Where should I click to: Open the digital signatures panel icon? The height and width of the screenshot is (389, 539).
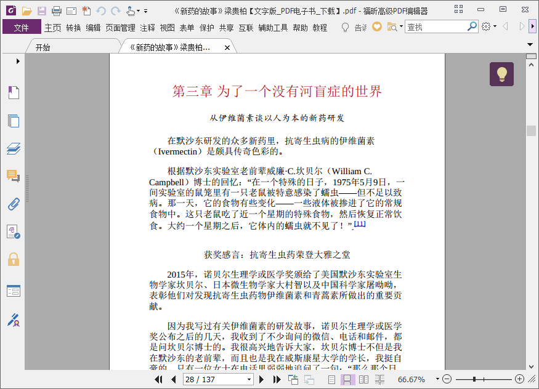pyautogui.click(x=14, y=232)
